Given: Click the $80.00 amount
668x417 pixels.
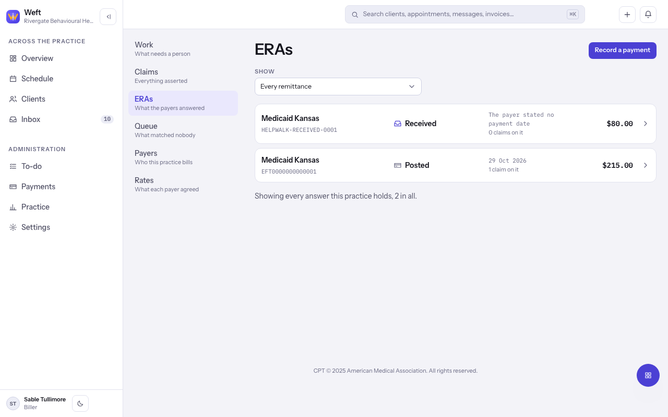Looking at the screenshot, I should (x=620, y=124).
